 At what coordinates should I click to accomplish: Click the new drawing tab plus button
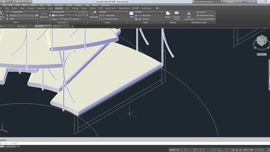(x=72, y=26)
